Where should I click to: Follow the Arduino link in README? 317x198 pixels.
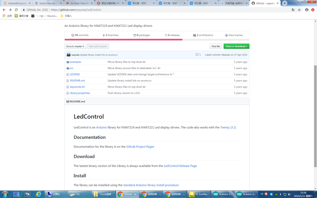(101, 128)
